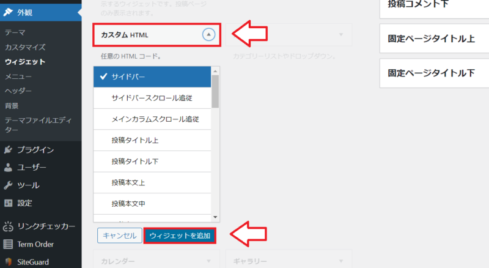Open the 外観 menu

point(41,12)
